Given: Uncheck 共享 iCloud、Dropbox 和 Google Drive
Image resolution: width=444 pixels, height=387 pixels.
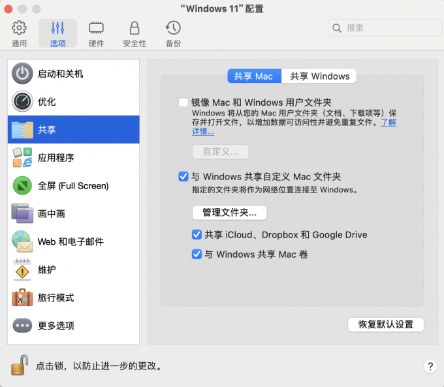Looking at the screenshot, I should click(x=197, y=235).
